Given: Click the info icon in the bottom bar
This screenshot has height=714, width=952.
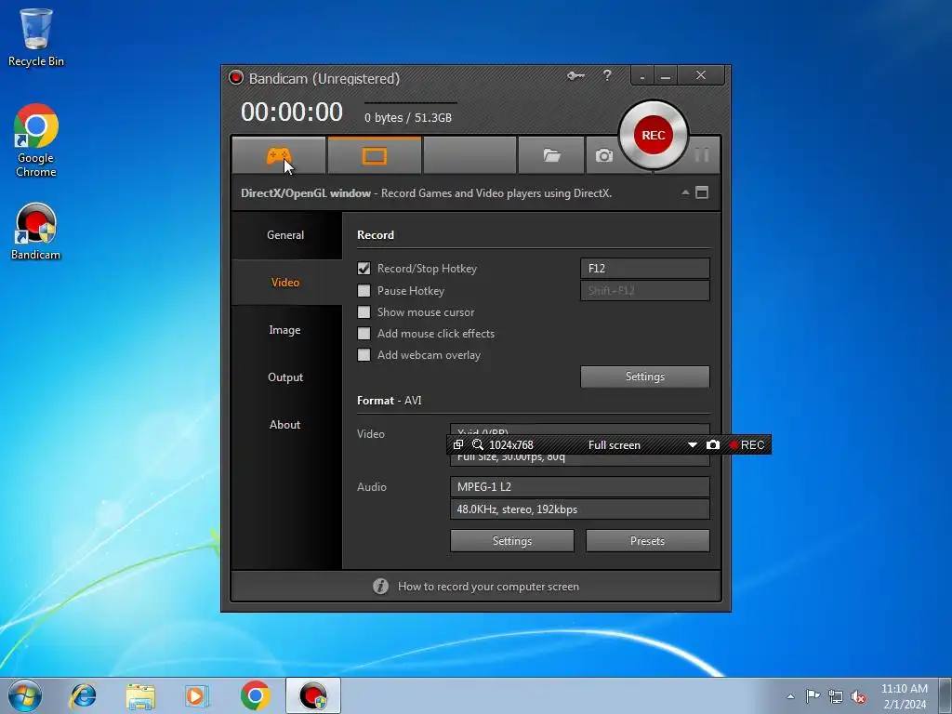Looking at the screenshot, I should click(x=380, y=586).
